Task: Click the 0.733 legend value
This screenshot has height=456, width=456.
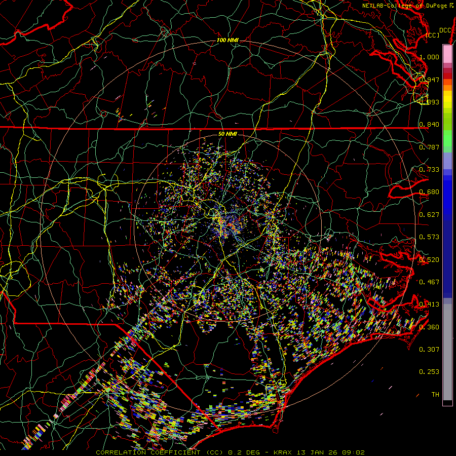Action: tap(429, 170)
